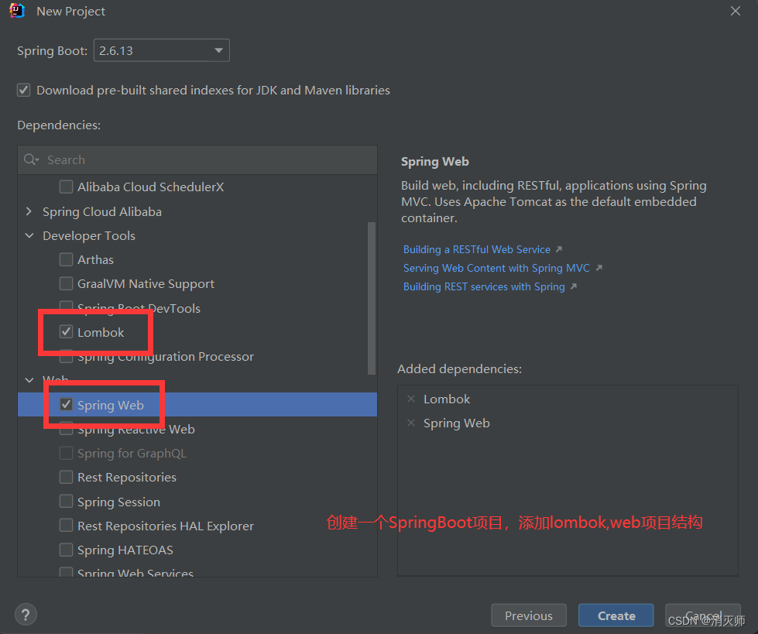
Task: Enable the Spring Session checkbox
Action: (67, 501)
